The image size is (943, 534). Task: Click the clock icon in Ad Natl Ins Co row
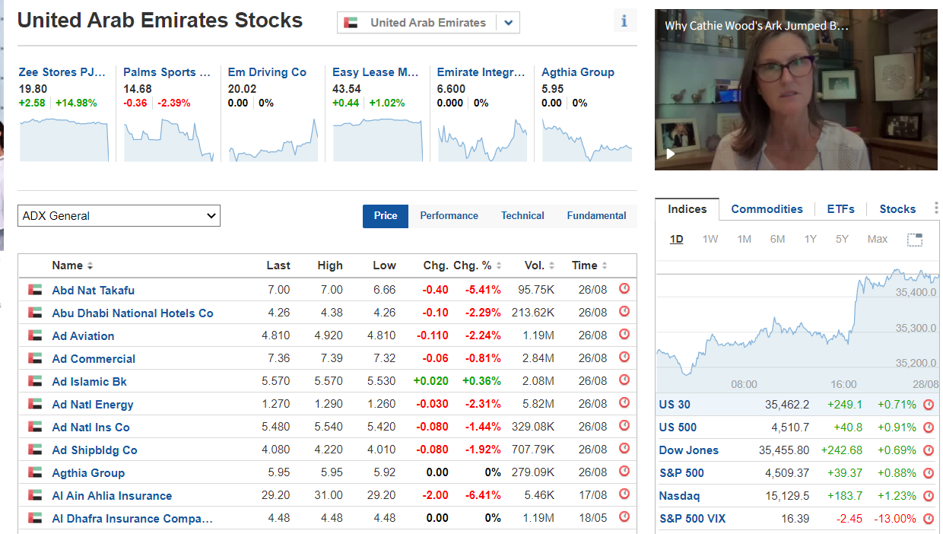pyautogui.click(x=624, y=426)
